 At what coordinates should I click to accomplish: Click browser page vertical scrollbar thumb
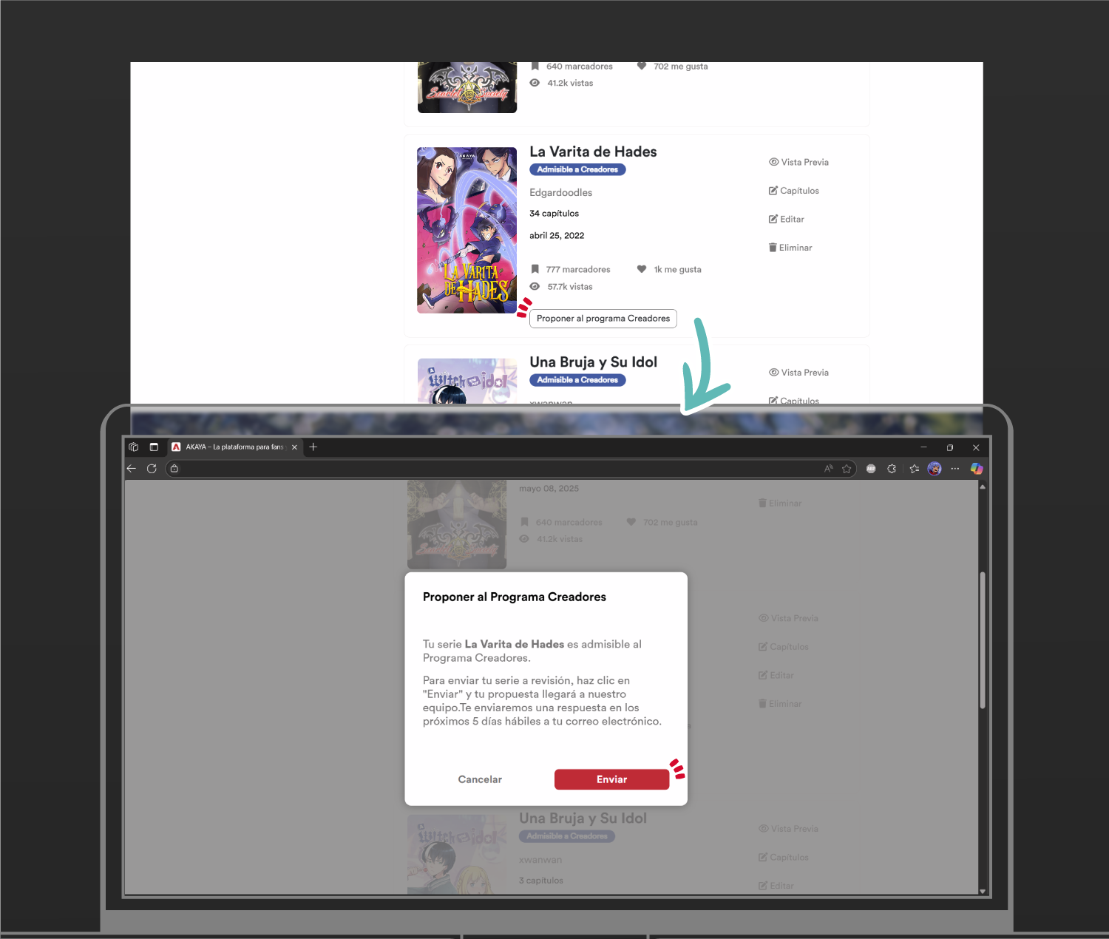[983, 640]
